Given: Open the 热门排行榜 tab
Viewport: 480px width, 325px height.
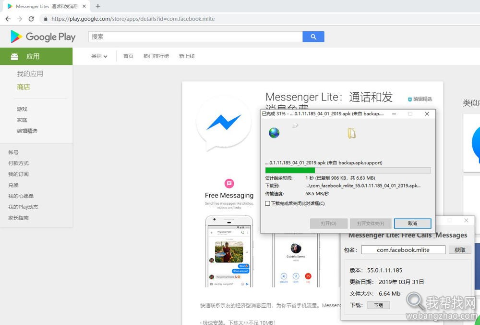Looking at the screenshot, I should click(156, 56).
